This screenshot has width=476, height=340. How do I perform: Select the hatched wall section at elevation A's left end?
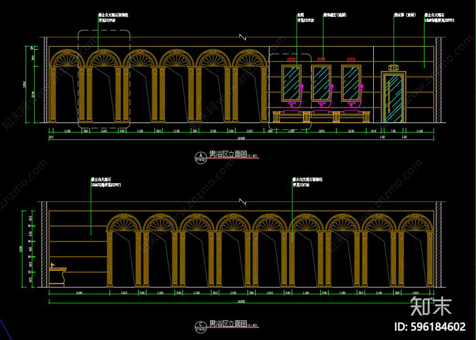point(45,80)
